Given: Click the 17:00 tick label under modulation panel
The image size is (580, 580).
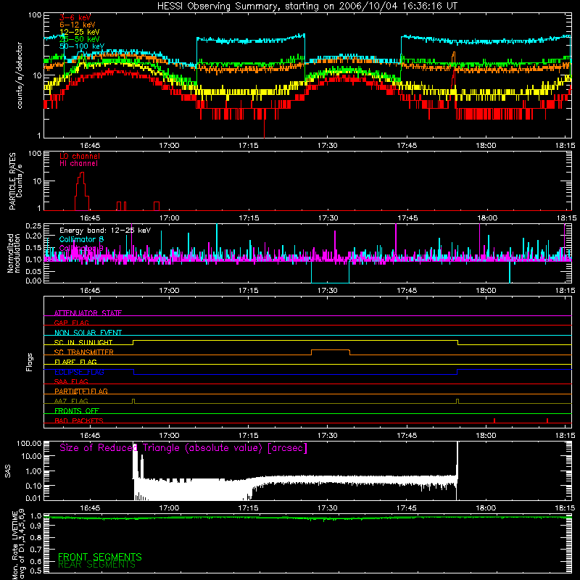Looking at the screenshot, I should click(x=169, y=291).
